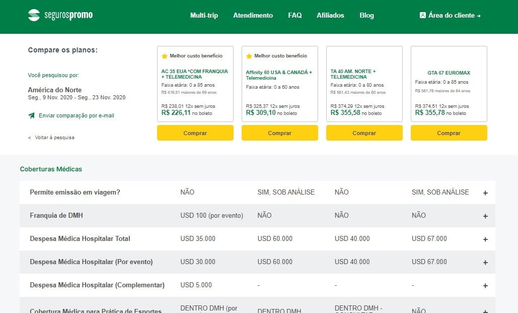Expand Despesa Médica Hospitalar (Por evento) row
Viewport: 518px width, 313px height.
tap(485, 263)
